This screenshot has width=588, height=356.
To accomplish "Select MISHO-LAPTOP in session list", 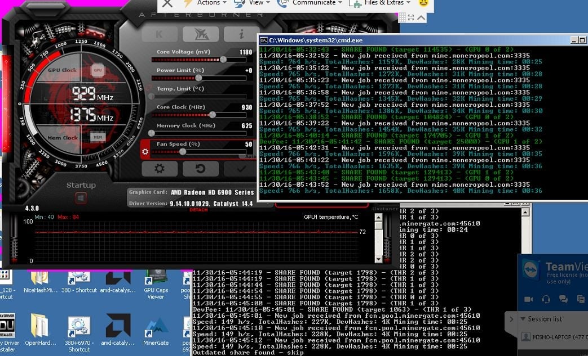I will pyautogui.click(x=552, y=337).
